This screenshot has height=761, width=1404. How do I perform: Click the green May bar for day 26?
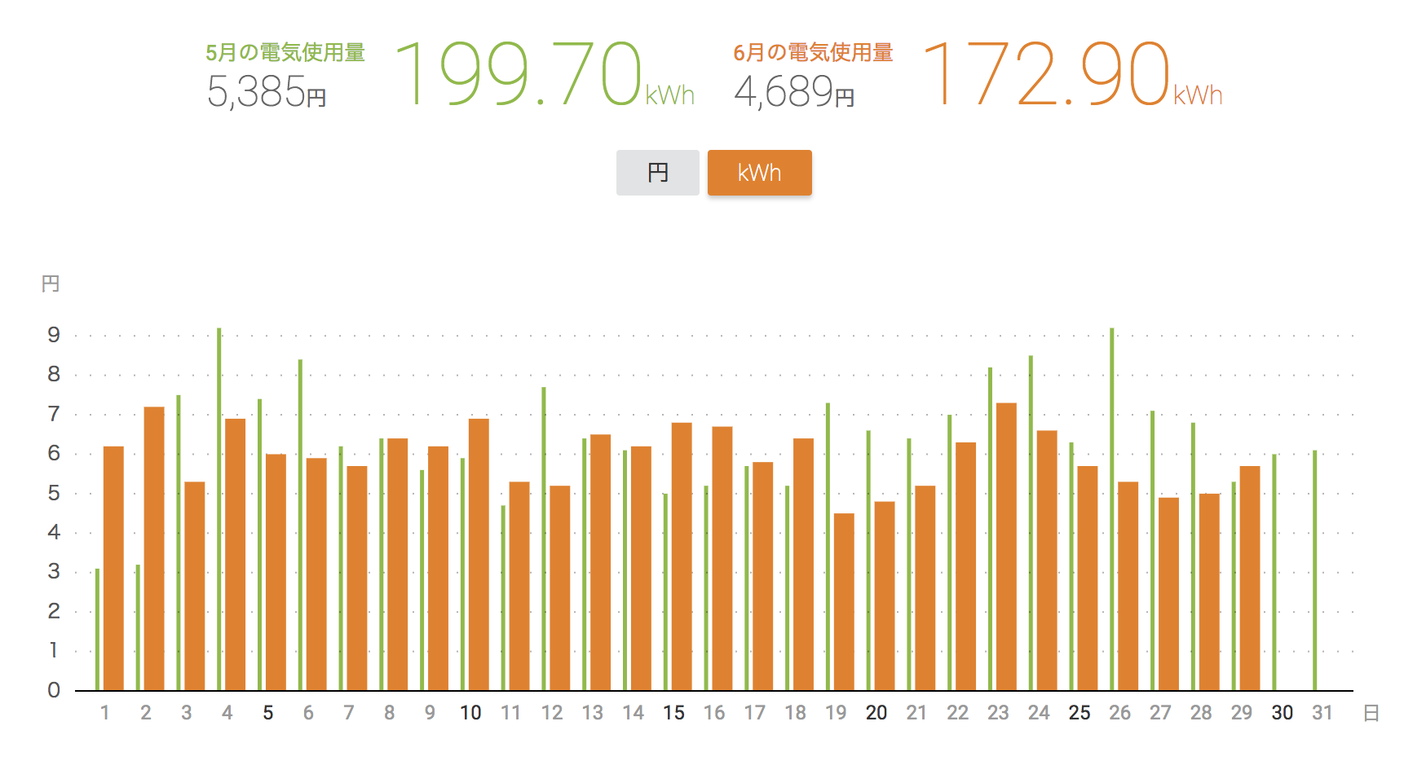point(1112,509)
